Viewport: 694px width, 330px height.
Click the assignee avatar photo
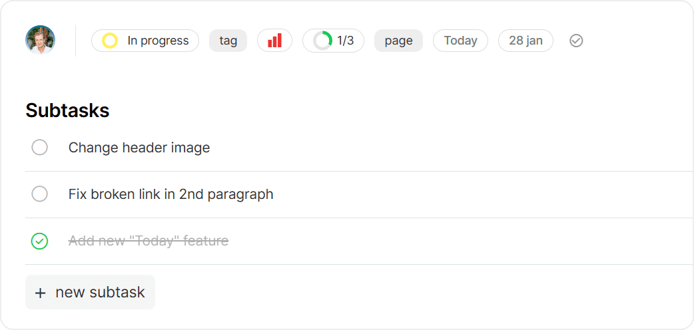(x=40, y=41)
